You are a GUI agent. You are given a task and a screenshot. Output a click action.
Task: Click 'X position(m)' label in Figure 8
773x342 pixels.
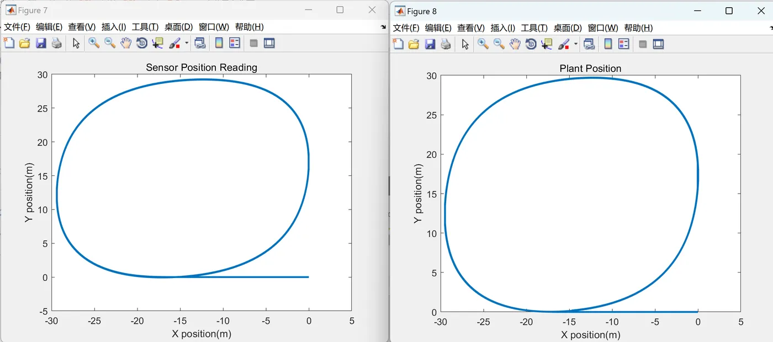click(591, 334)
